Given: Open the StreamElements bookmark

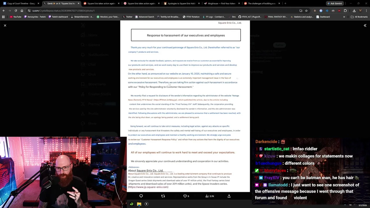Looking at the screenshot, I should point(82,17).
